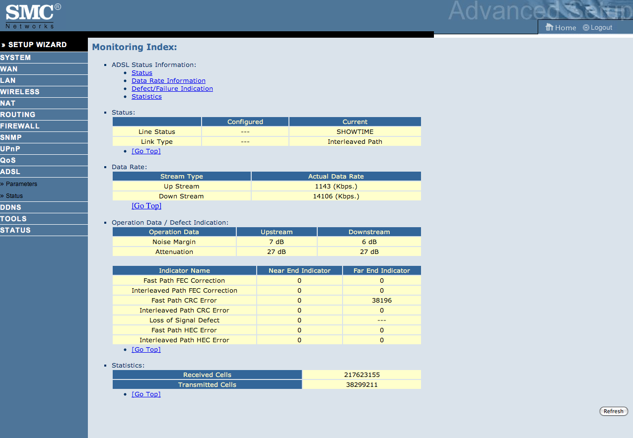Log out via Logout text link
This screenshot has width=633, height=438.
click(x=601, y=28)
